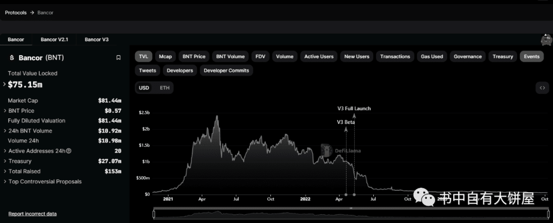Switch chart denomination to USD
This screenshot has height=223, width=553.
coord(143,88)
